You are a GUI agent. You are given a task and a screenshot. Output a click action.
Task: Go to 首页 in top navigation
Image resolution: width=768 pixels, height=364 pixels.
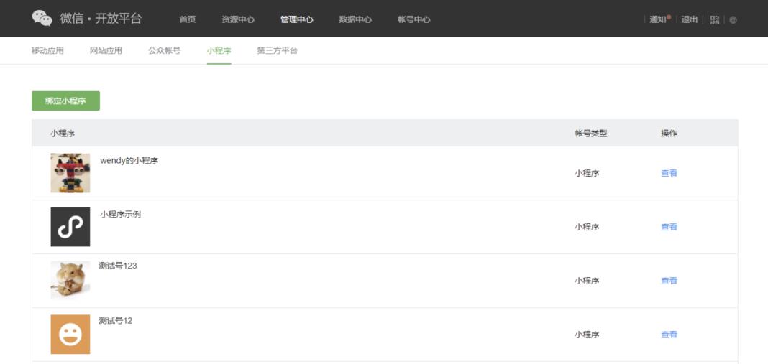[x=188, y=19]
